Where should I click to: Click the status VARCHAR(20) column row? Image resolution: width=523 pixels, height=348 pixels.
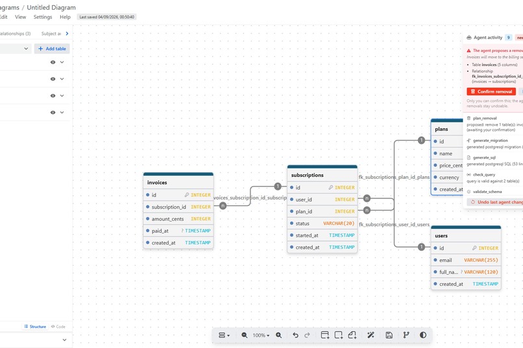pyautogui.click(x=322, y=224)
